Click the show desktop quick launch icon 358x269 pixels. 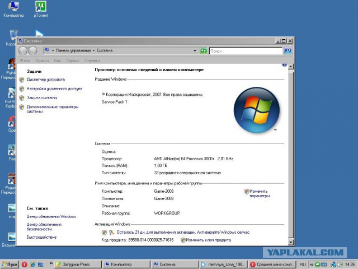pos(40,265)
